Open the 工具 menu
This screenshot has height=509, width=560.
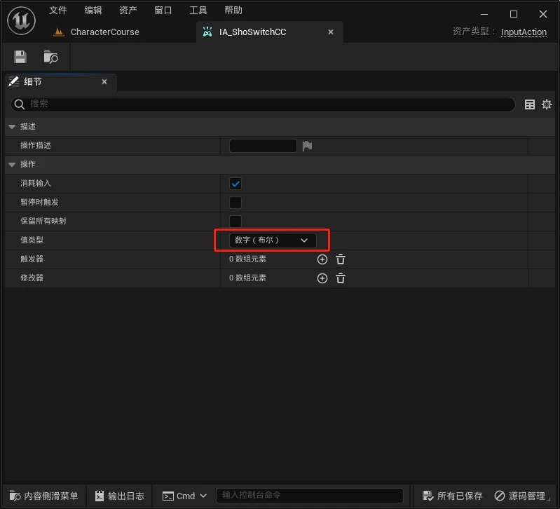coord(198,10)
